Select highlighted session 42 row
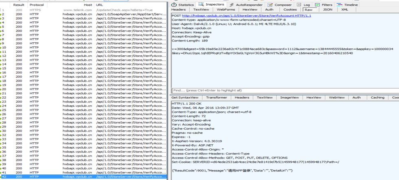This screenshot has width=399, height=180. [83, 176]
